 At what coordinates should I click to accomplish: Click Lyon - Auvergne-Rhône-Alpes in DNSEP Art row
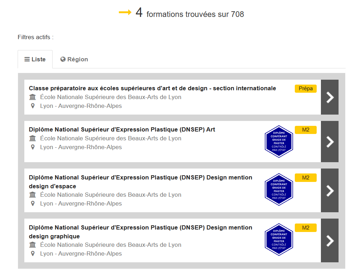click(81, 147)
